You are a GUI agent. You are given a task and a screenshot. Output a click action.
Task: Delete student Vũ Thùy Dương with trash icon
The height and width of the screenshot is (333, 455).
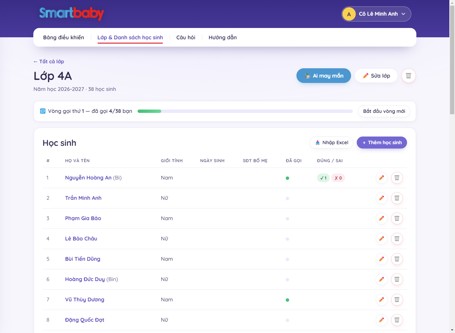(x=397, y=300)
